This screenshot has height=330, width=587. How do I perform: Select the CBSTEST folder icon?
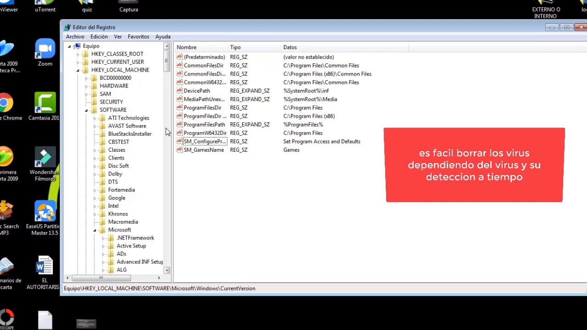tap(102, 142)
